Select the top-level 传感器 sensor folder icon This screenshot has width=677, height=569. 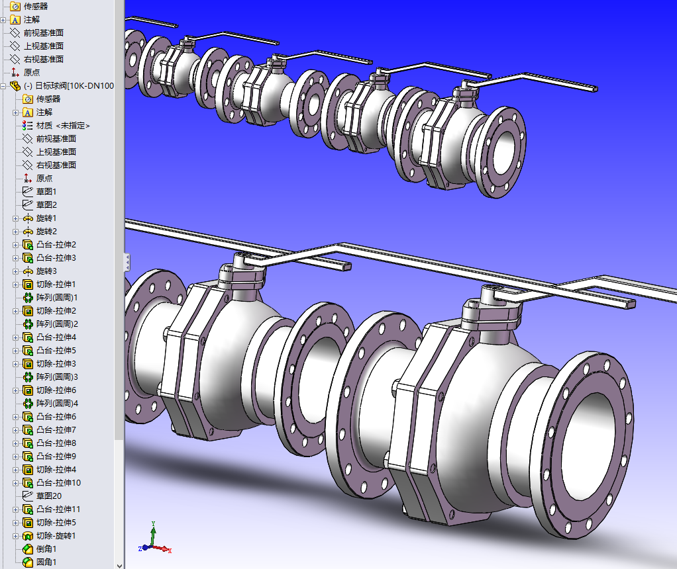pos(15,7)
